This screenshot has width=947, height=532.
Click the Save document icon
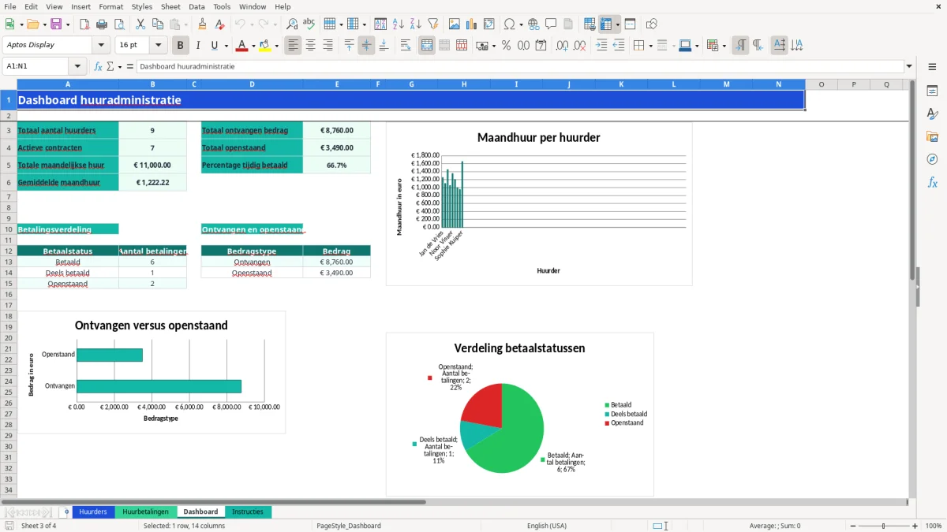(56, 24)
